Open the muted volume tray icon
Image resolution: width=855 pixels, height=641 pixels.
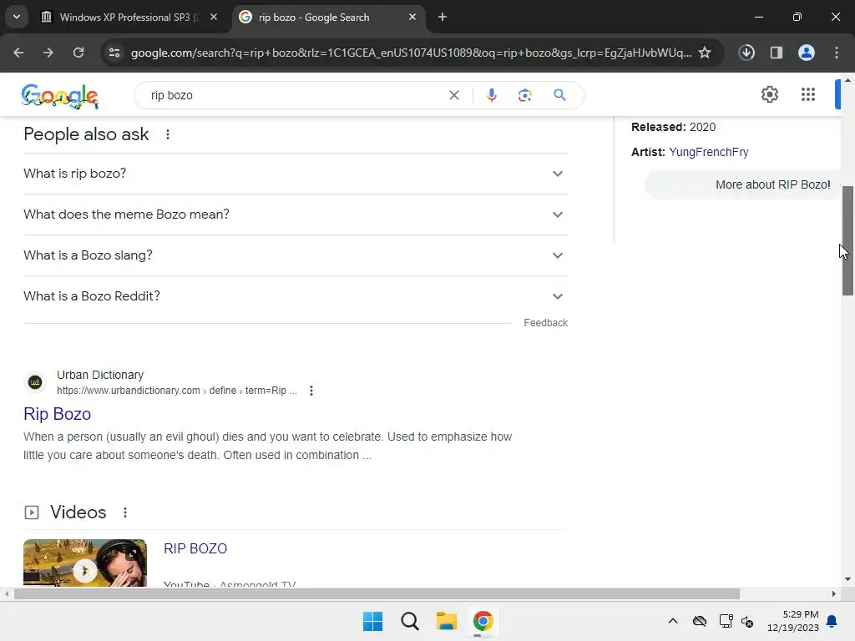(747, 621)
